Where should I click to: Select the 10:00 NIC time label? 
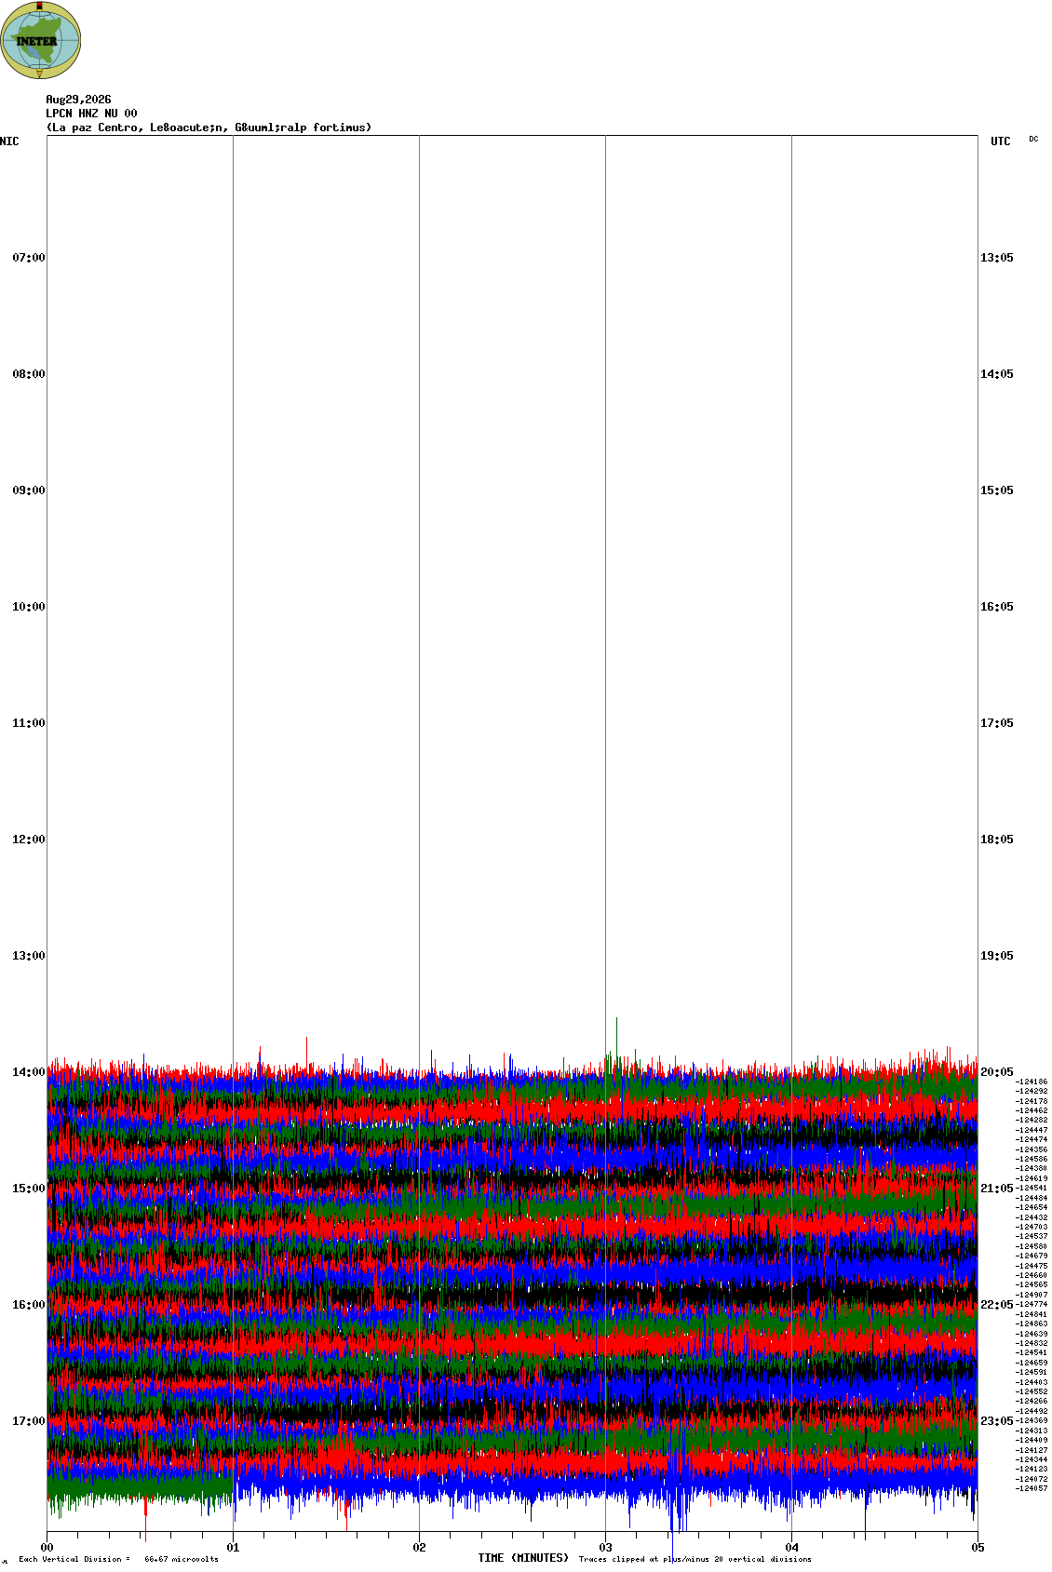coord(28,607)
